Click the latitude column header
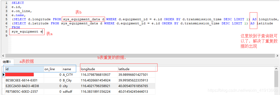280x95 pixels. click(136, 69)
